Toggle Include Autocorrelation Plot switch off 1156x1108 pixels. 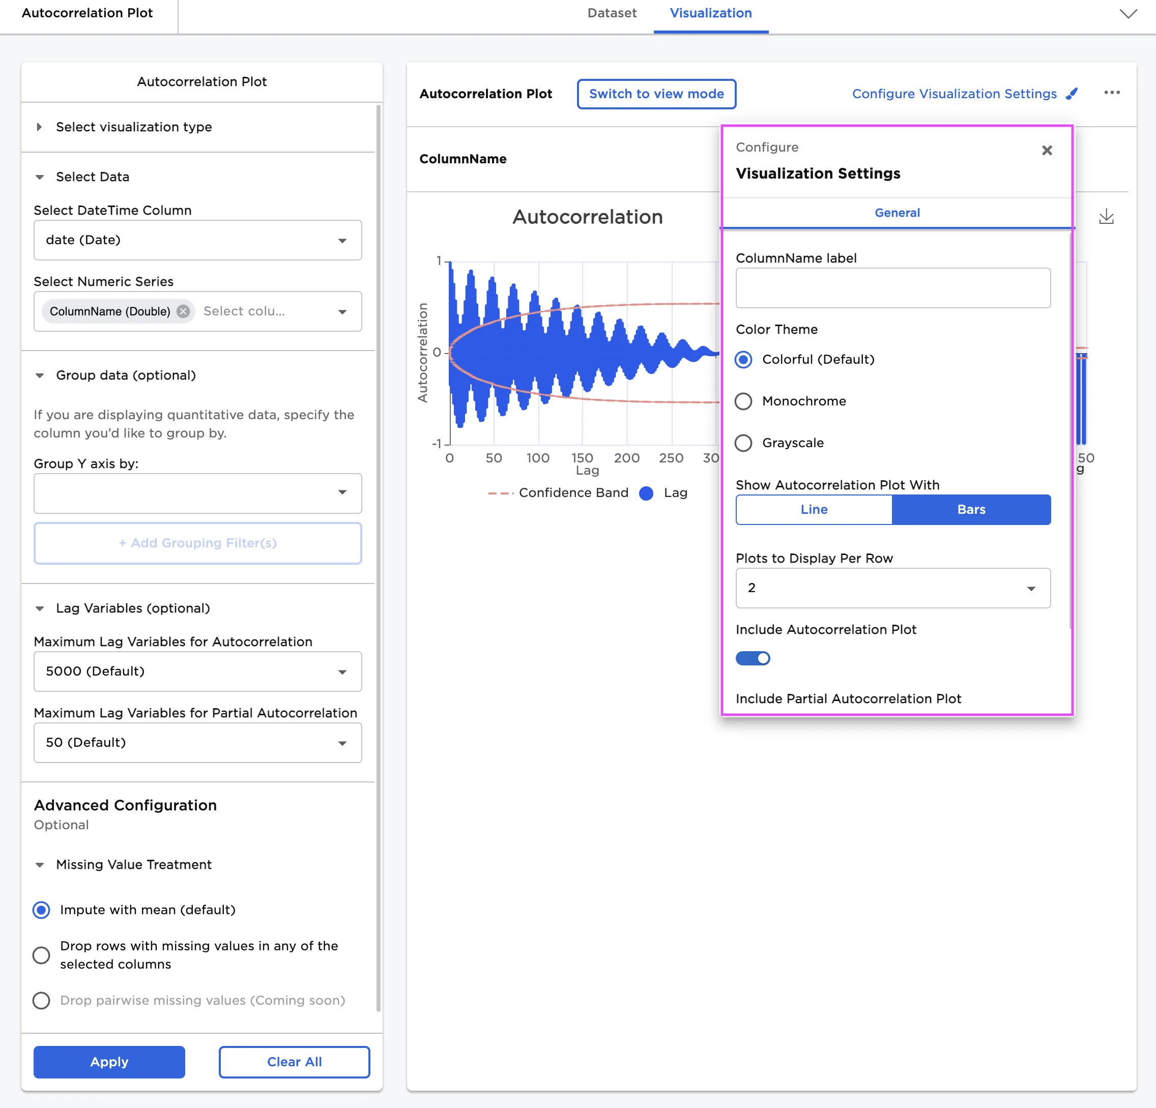coord(753,658)
